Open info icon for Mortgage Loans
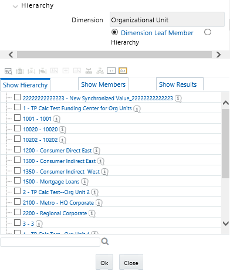Image resolution: width=230 pixels, height=275 pixels. 84,182
